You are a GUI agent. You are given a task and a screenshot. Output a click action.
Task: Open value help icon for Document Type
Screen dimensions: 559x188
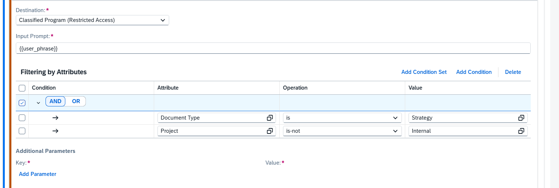270,118
